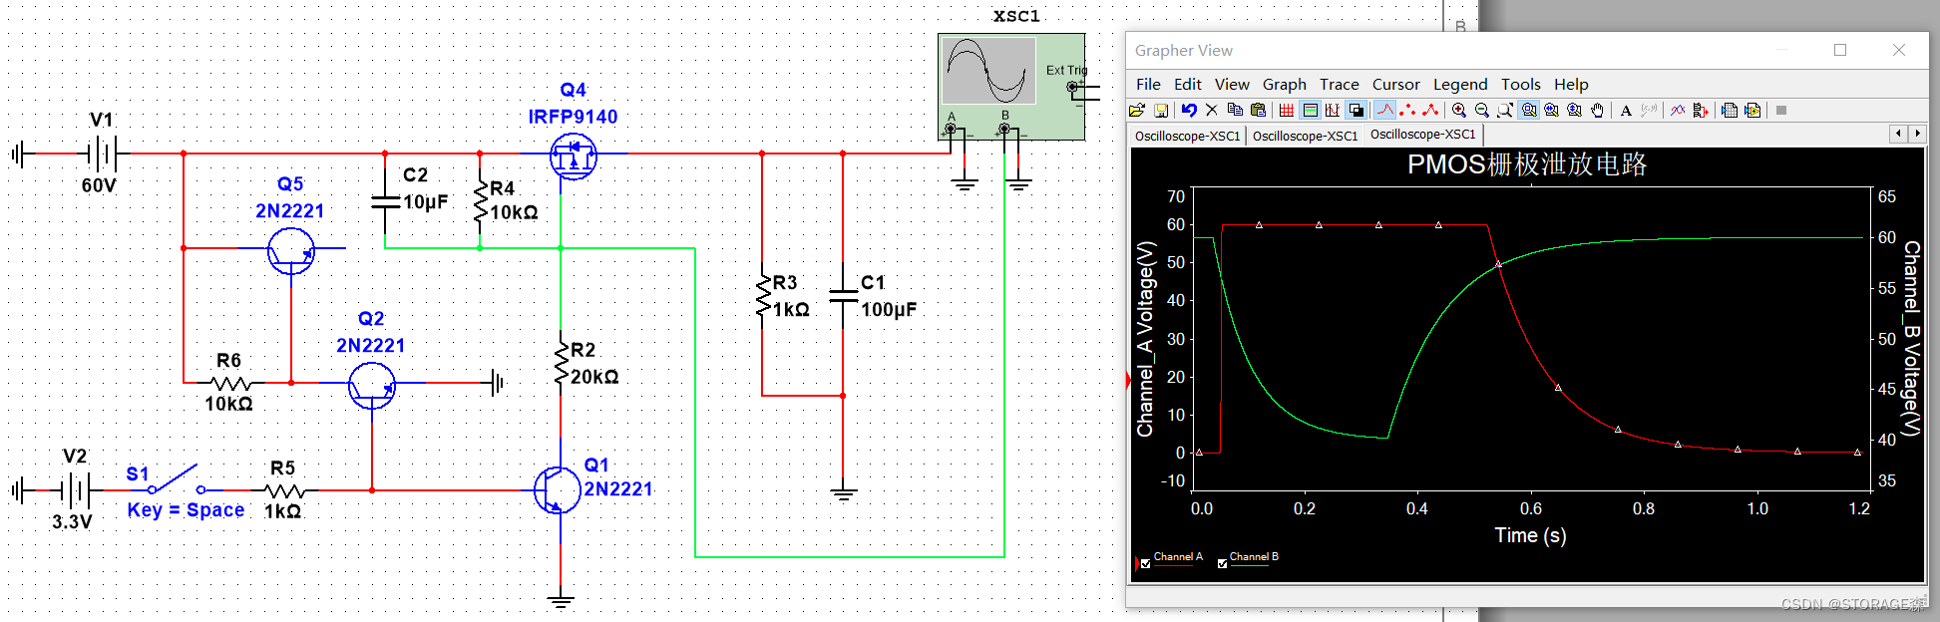Click the Copy icon in Grapher toolbar
Image resolution: width=1940 pixels, height=622 pixels.
point(1235,111)
